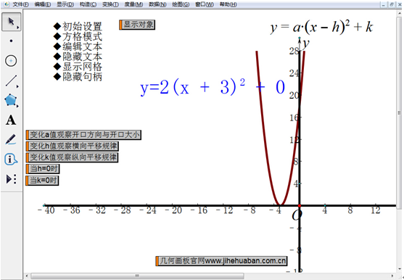Expand Straightedge tool variants triangle

(17, 86)
